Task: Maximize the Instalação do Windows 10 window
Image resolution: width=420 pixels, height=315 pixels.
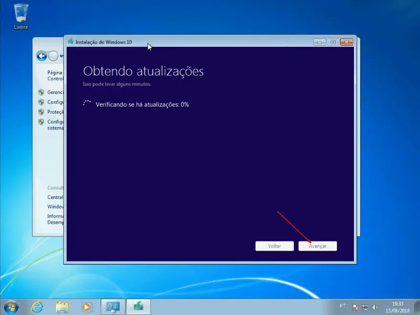Action: point(333,42)
